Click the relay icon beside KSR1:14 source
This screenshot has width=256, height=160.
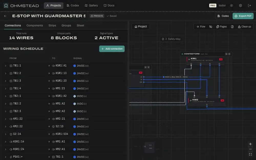(11, 142)
